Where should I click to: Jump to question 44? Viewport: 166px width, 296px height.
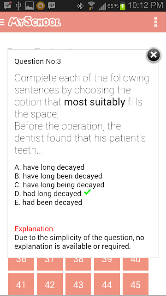[x=107, y=284]
